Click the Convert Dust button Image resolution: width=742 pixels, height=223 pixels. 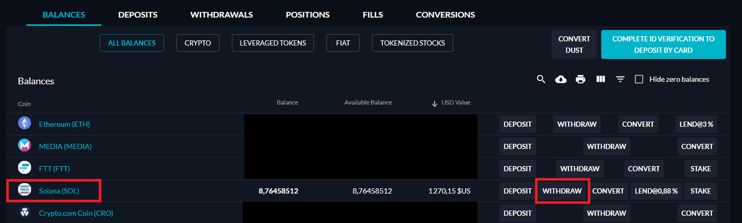tap(574, 44)
